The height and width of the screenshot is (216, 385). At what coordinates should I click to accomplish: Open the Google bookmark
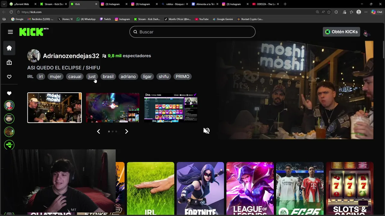(x=17, y=19)
